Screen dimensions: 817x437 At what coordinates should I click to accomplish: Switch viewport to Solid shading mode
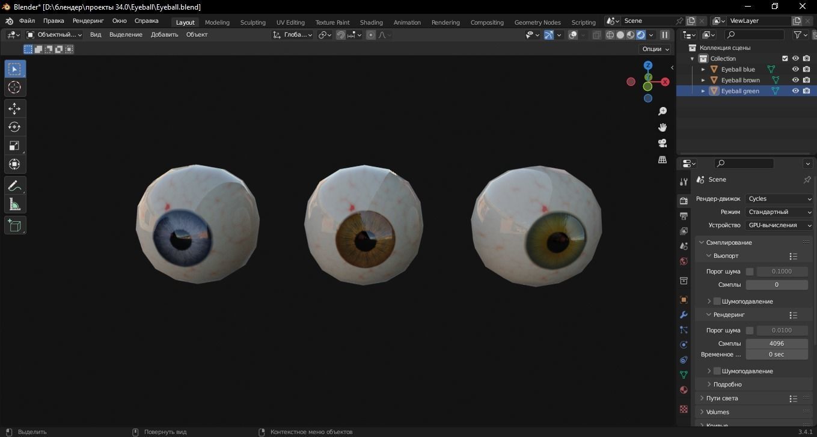[620, 35]
